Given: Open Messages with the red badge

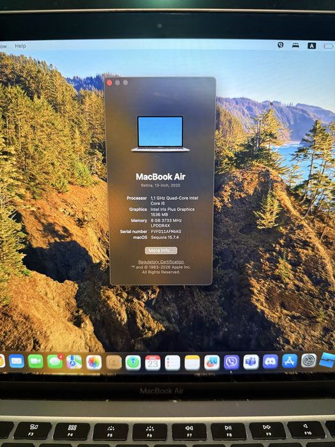Looking at the screenshot, I should pos(55,361).
